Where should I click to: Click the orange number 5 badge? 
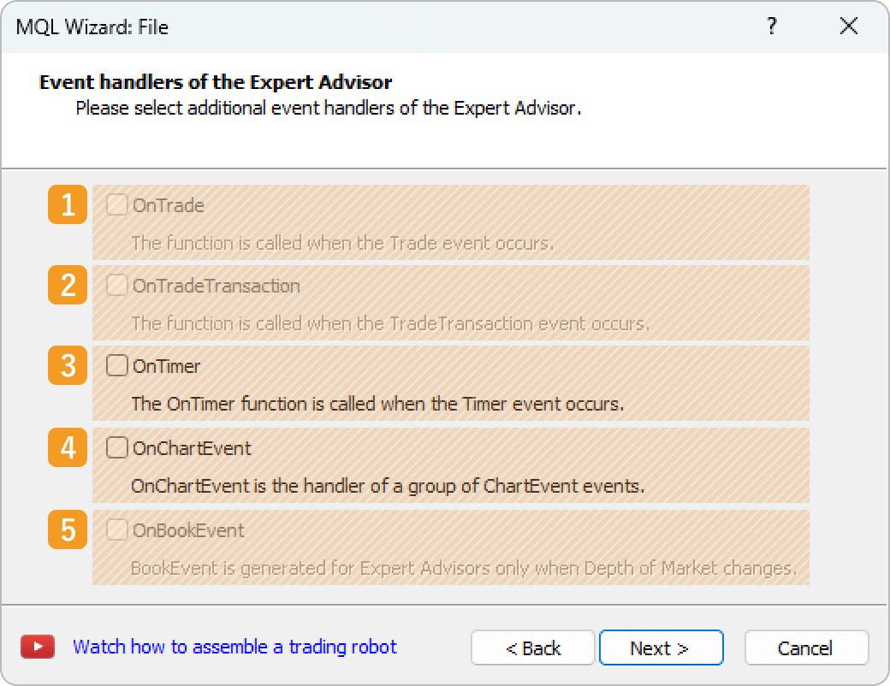(x=68, y=530)
